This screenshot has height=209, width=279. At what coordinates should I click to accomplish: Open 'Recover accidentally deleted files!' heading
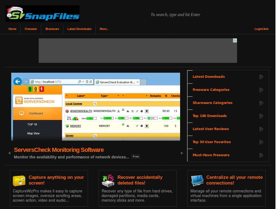tap(140, 180)
